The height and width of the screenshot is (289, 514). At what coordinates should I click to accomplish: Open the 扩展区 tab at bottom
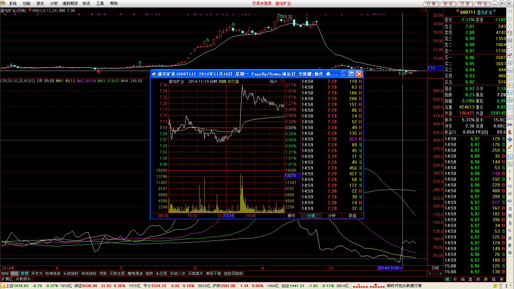(7, 279)
